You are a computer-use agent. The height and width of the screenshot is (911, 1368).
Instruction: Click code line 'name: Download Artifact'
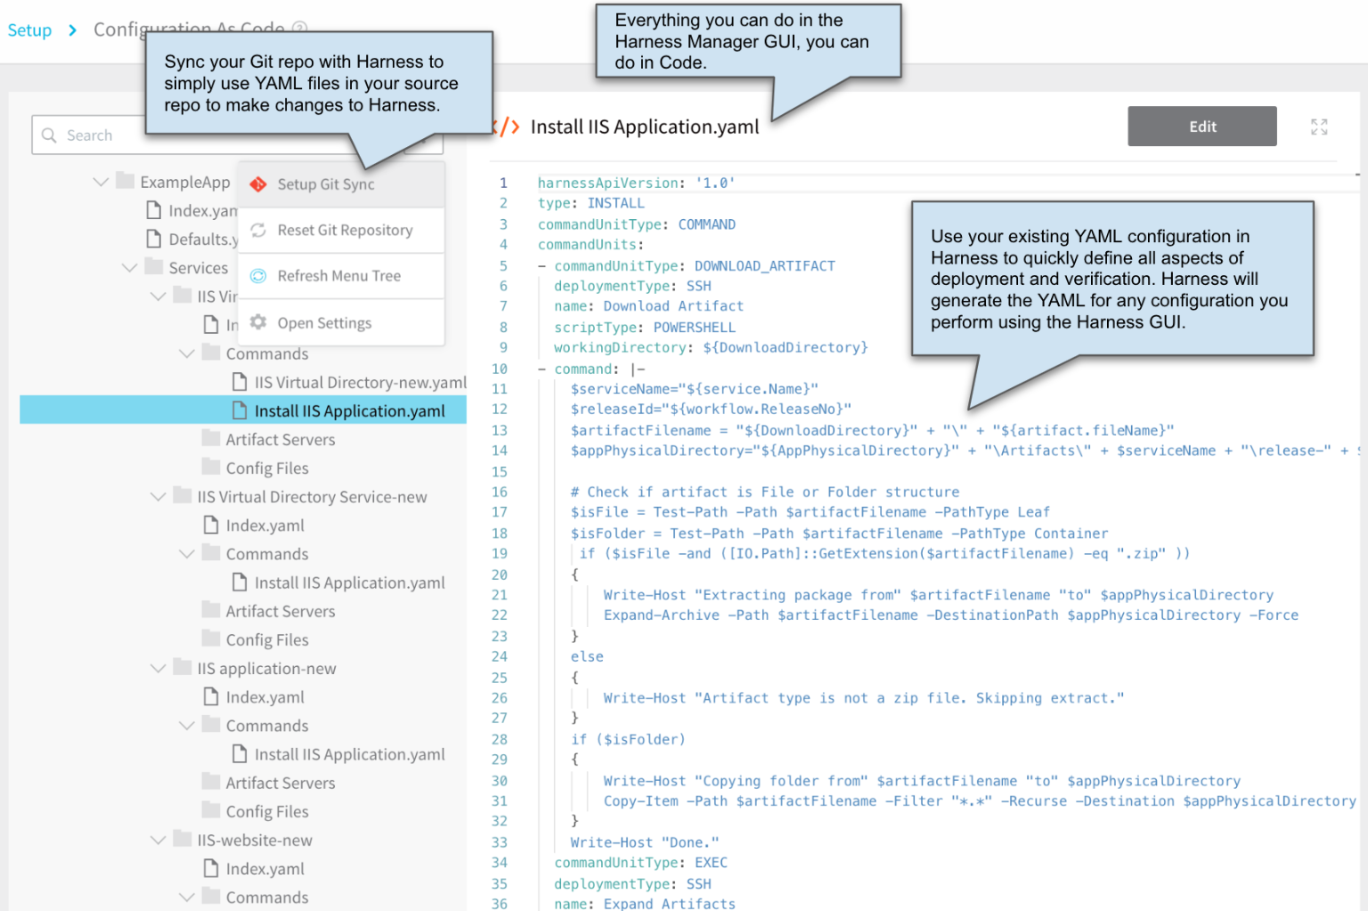pos(648,305)
